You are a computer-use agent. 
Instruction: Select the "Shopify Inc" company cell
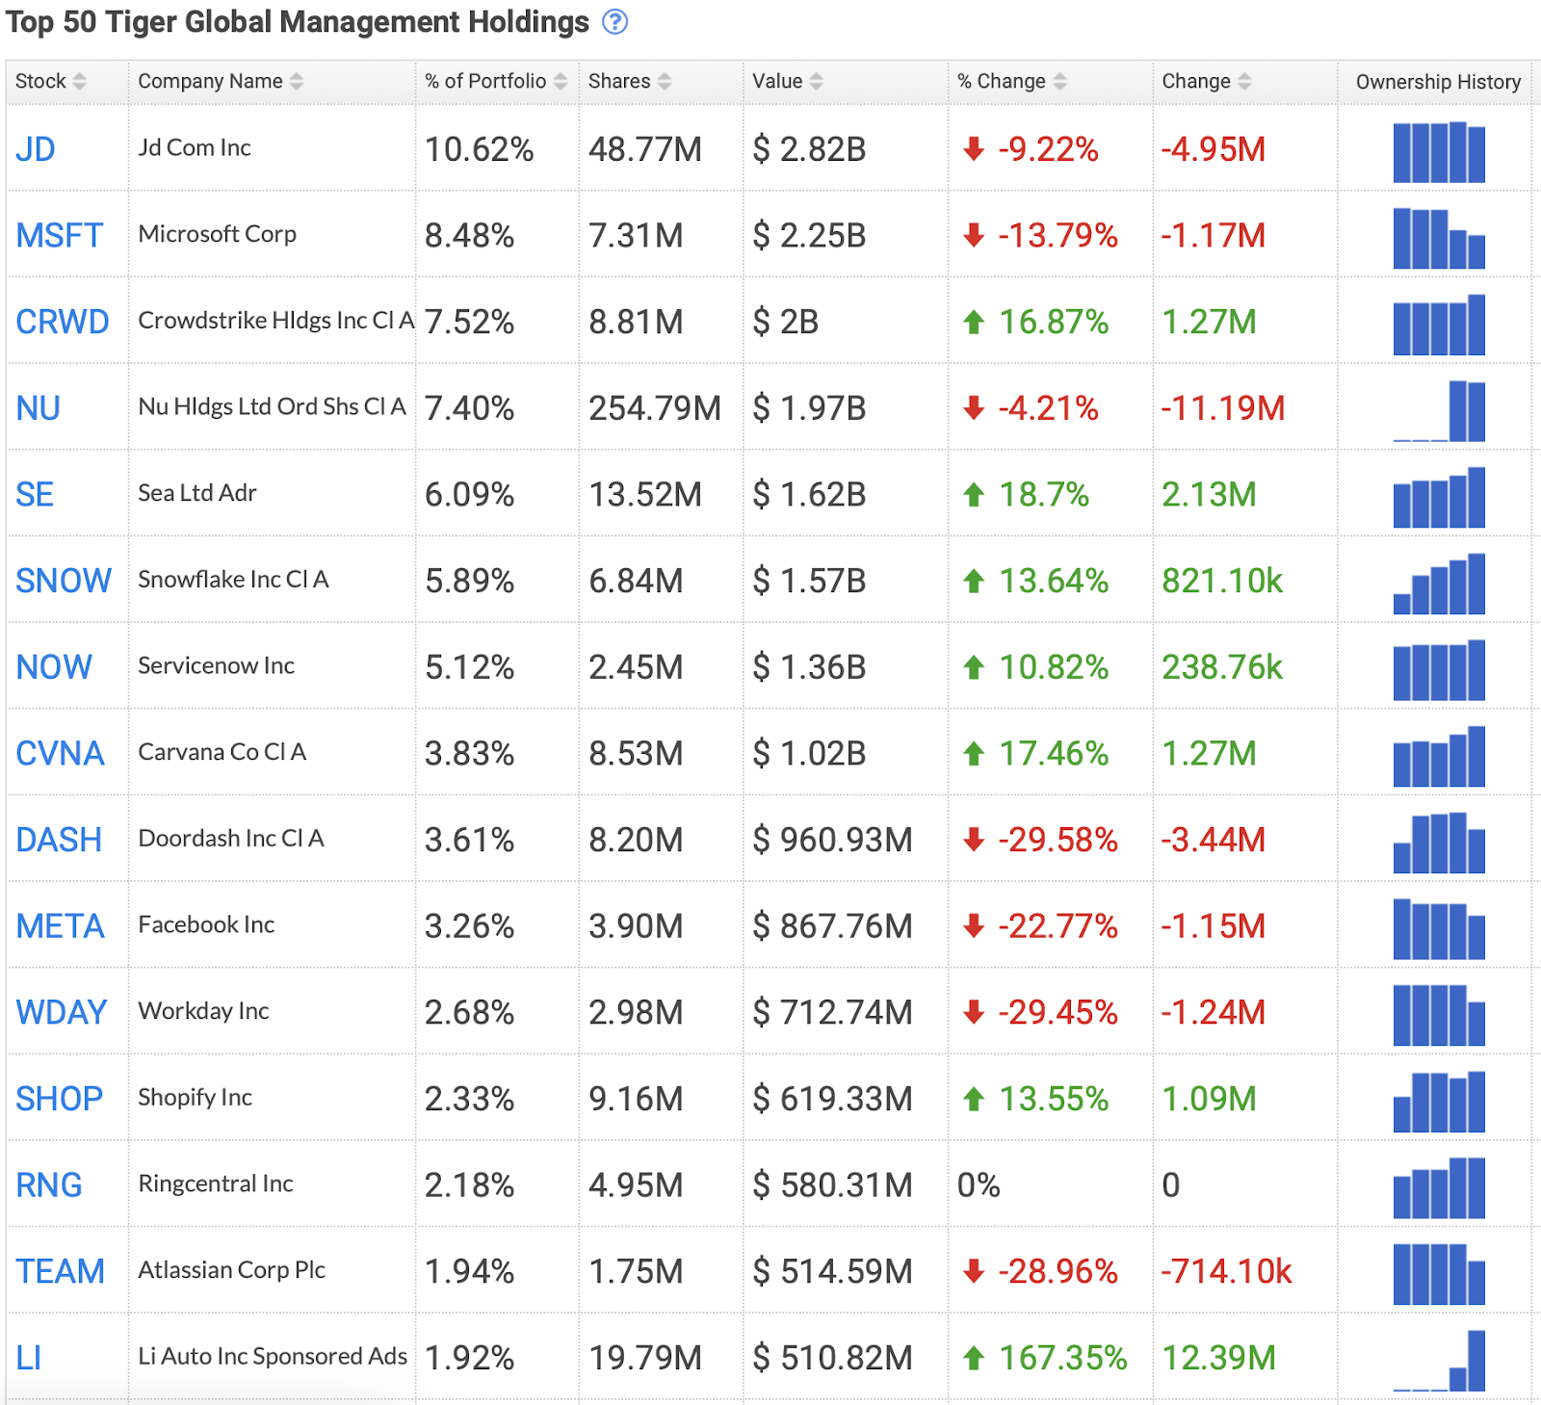coord(196,1097)
